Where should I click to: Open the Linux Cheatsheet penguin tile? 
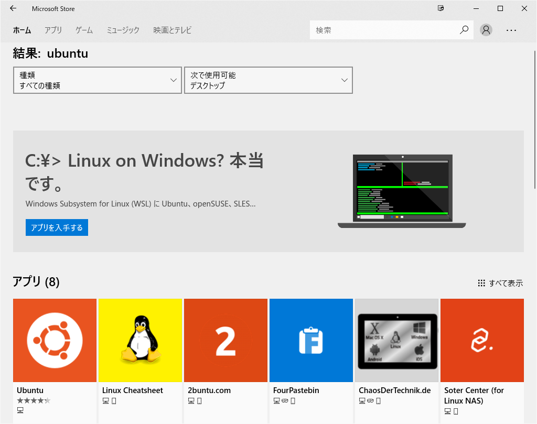[140, 340]
